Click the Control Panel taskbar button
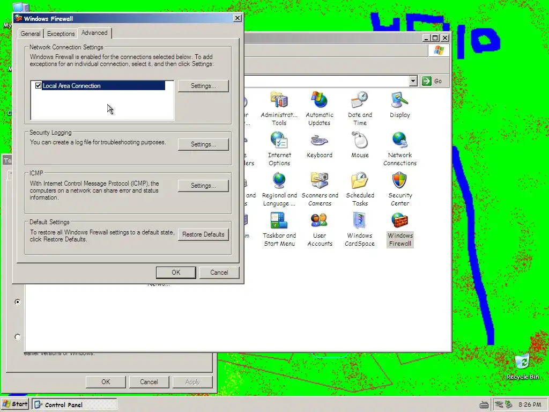Image resolution: width=549 pixels, height=412 pixels. pos(74,404)
